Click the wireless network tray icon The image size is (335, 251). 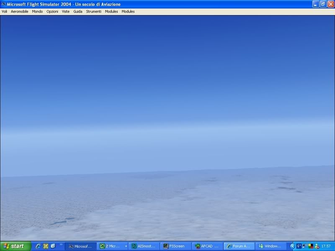tap(305, 246)
